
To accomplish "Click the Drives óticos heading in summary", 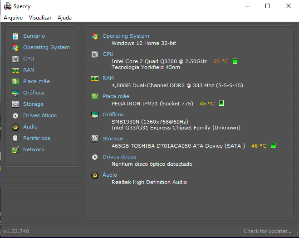I will (119, 157).
